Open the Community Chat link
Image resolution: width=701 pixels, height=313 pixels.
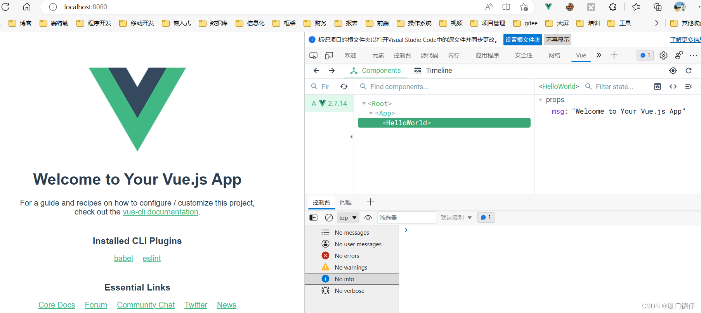[x=146, y=305]
